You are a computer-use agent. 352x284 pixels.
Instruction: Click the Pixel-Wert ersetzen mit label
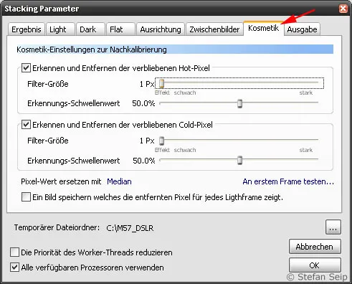click(x=61, y=181)
